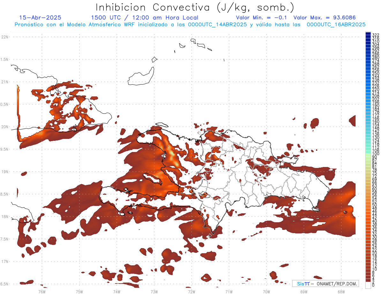383x296 pixels.
Task: Click the "74W" longitude label
Action: coord(116,291)
